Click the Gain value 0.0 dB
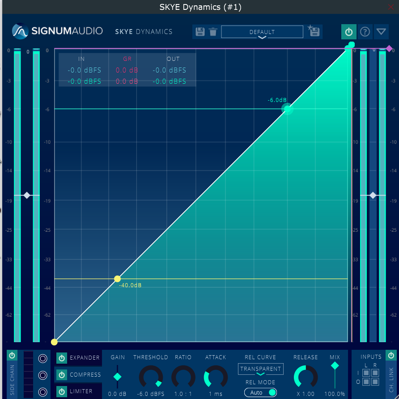The image size is (399, 399). pyautogui.click(x=117, y=394)
